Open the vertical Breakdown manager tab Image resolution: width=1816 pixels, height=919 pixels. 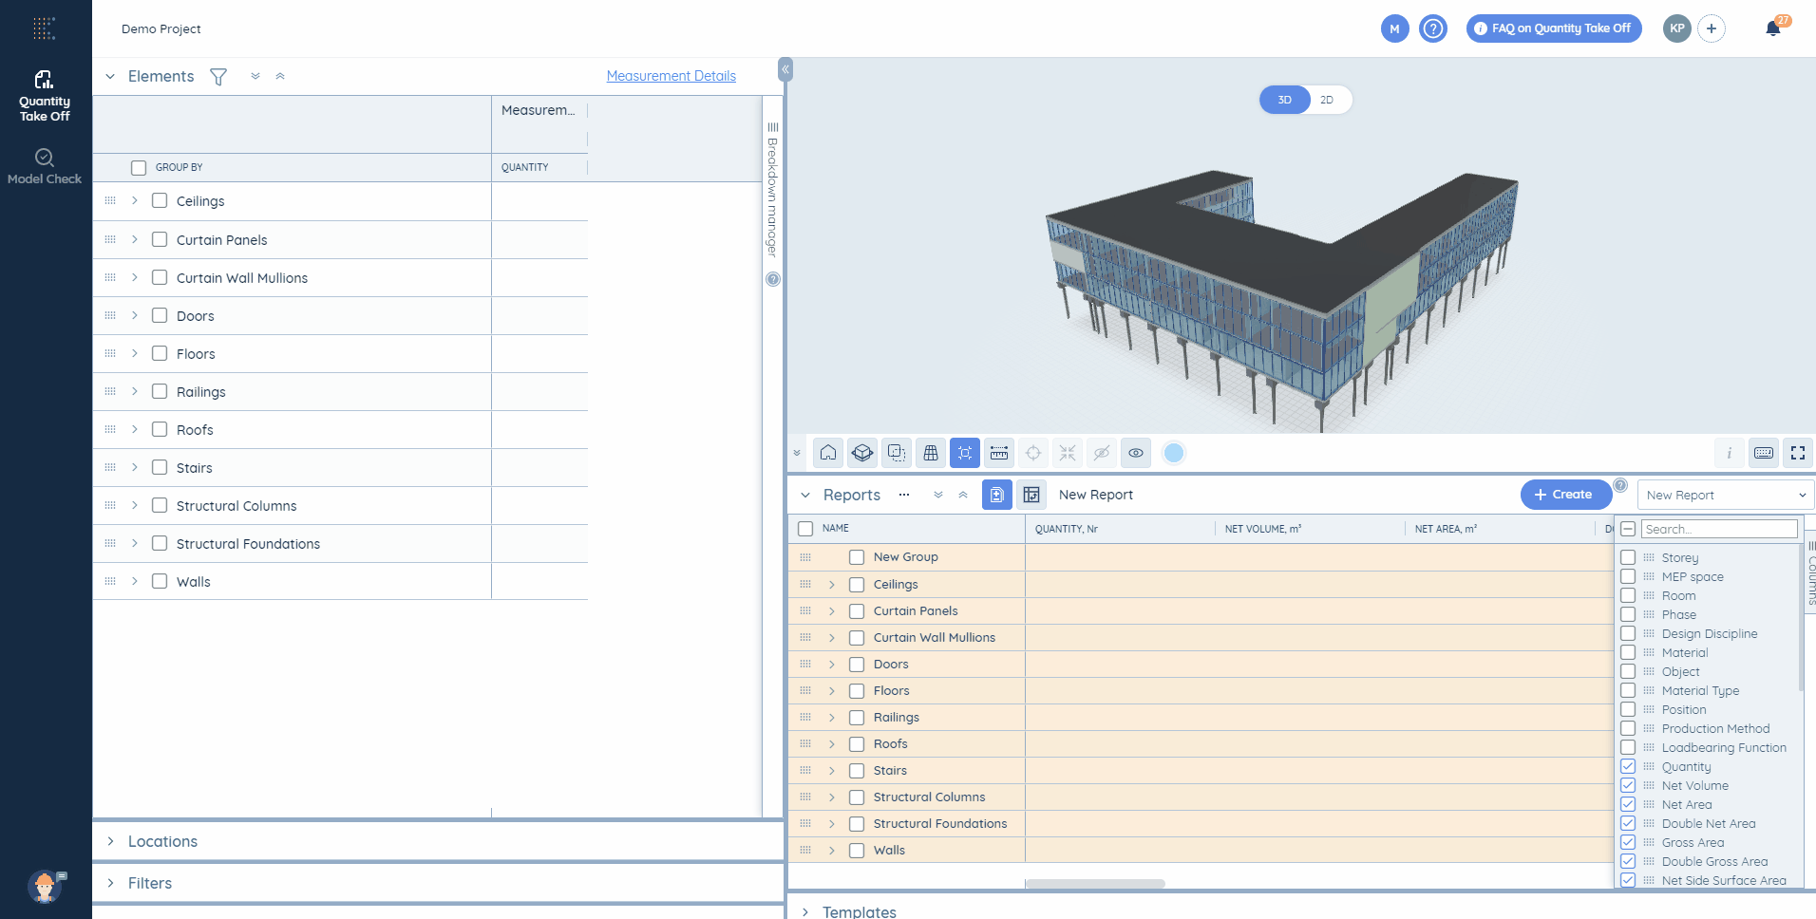(772, 190)
